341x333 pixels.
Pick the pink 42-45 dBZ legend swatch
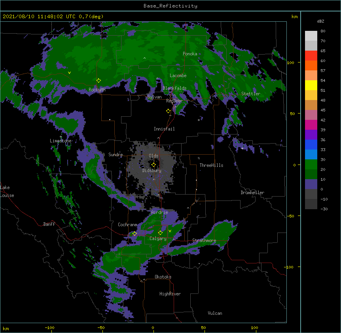pyautogui.click(x=311, y=115)
